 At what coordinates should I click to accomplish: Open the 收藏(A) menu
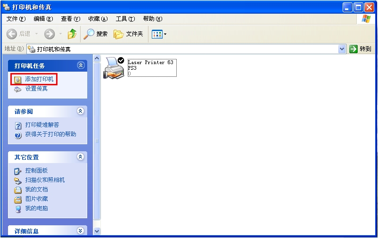click(x=98, y=19)
